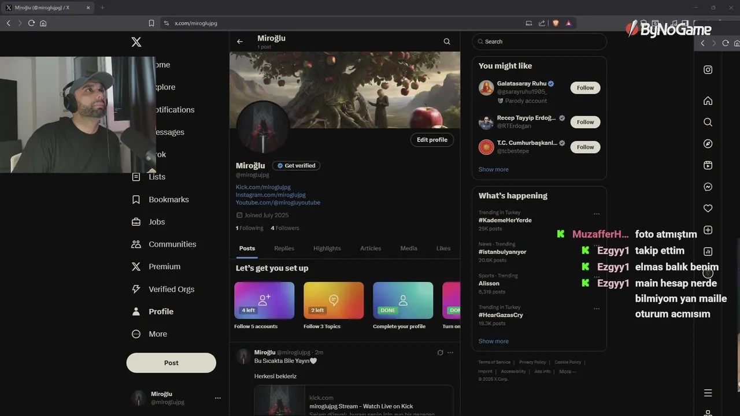Switch to the Articles tab

tap(371, 248)
